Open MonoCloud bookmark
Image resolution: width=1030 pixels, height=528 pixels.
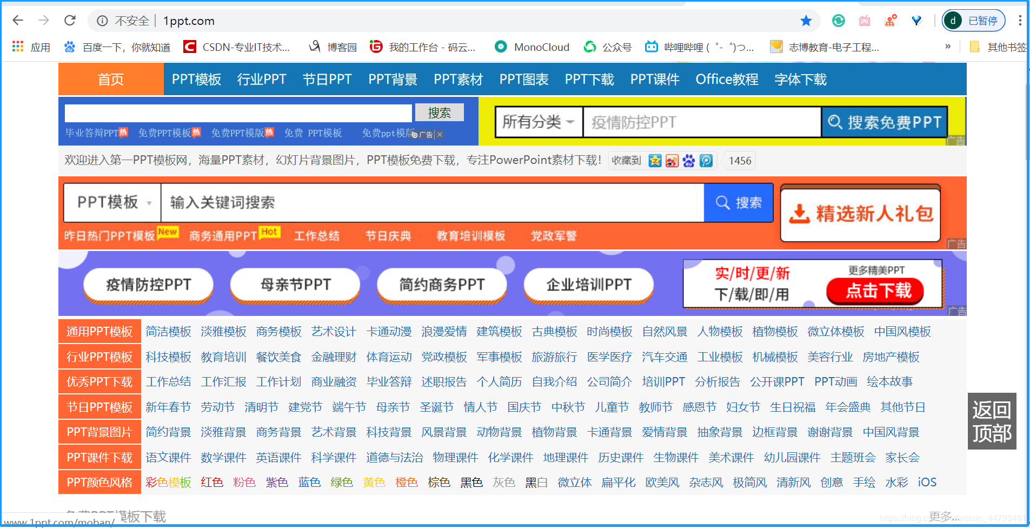point(532,47)
